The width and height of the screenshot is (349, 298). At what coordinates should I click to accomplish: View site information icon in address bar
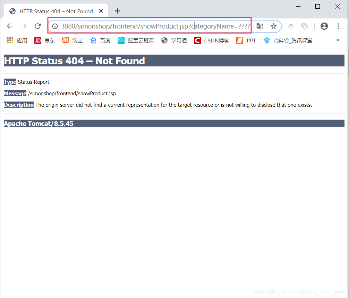tap(55, 26)
